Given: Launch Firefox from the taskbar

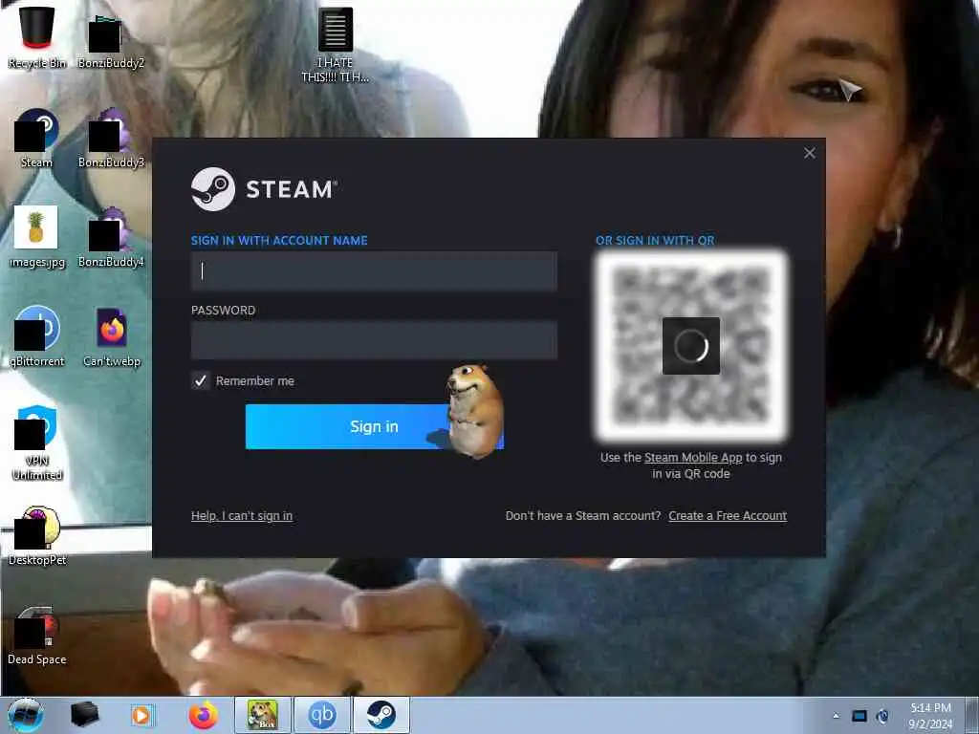Looking at the screenshot, I should pyautogui.click(x=203, y=715).
